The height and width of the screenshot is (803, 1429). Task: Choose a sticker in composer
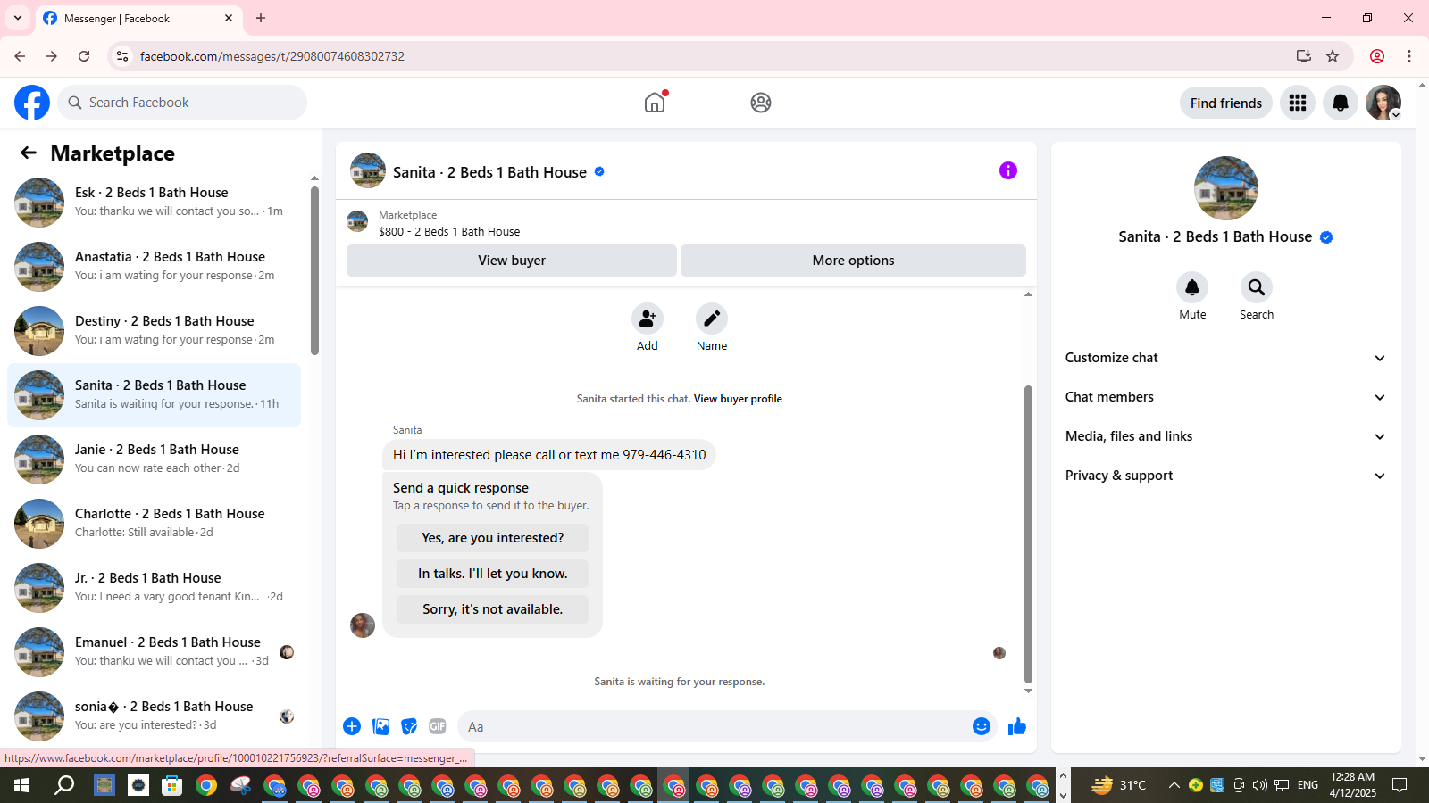[x=409, y=726]
